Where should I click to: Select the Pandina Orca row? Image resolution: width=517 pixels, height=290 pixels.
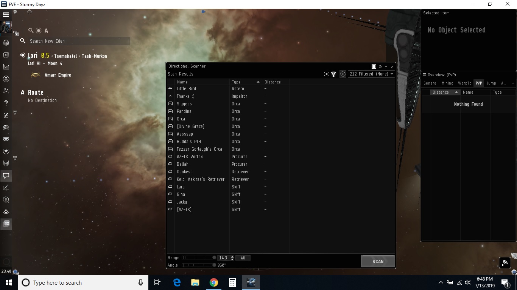coord(281,111)
